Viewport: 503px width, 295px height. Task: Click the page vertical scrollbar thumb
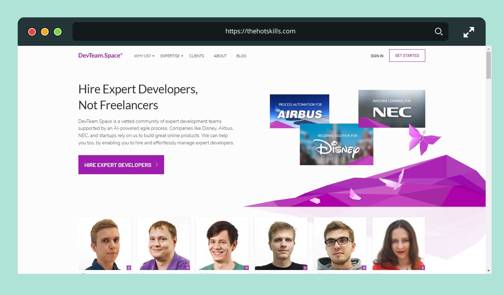(x=488, y=66)
